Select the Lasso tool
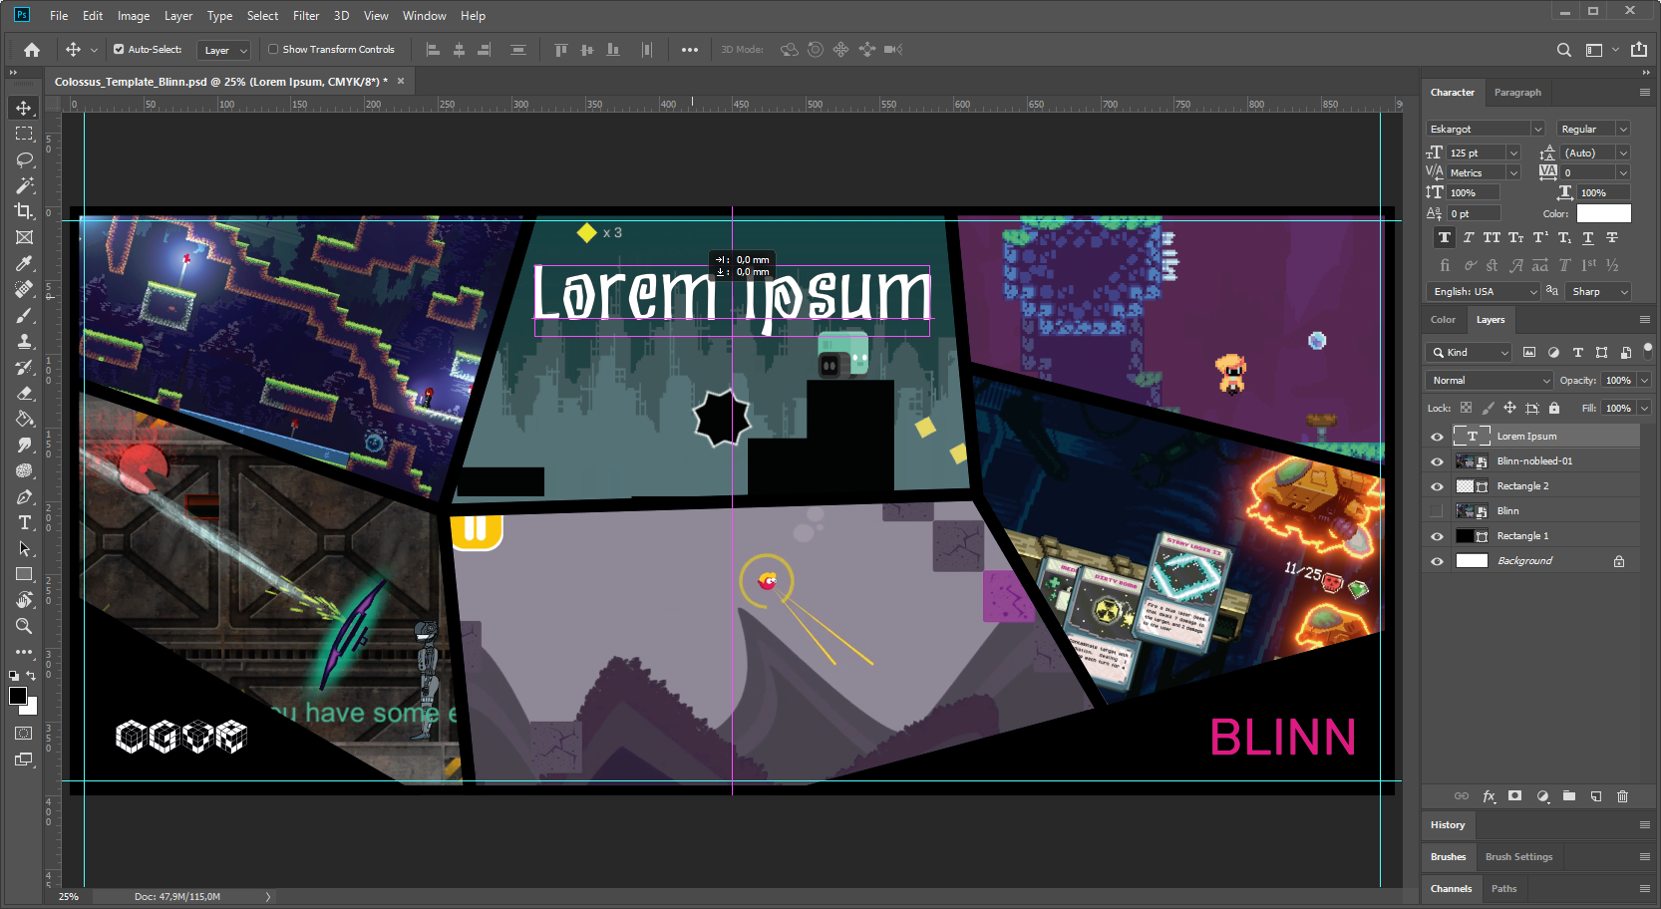 point(24,159)
